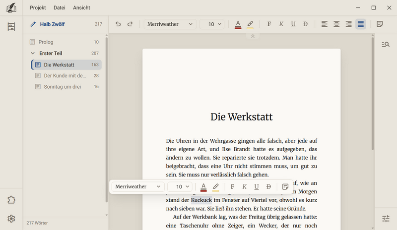Viewport: 397px width, 230px height.
Task: Insert a comment from top toolbar
Action: click(x=380, y=24)
